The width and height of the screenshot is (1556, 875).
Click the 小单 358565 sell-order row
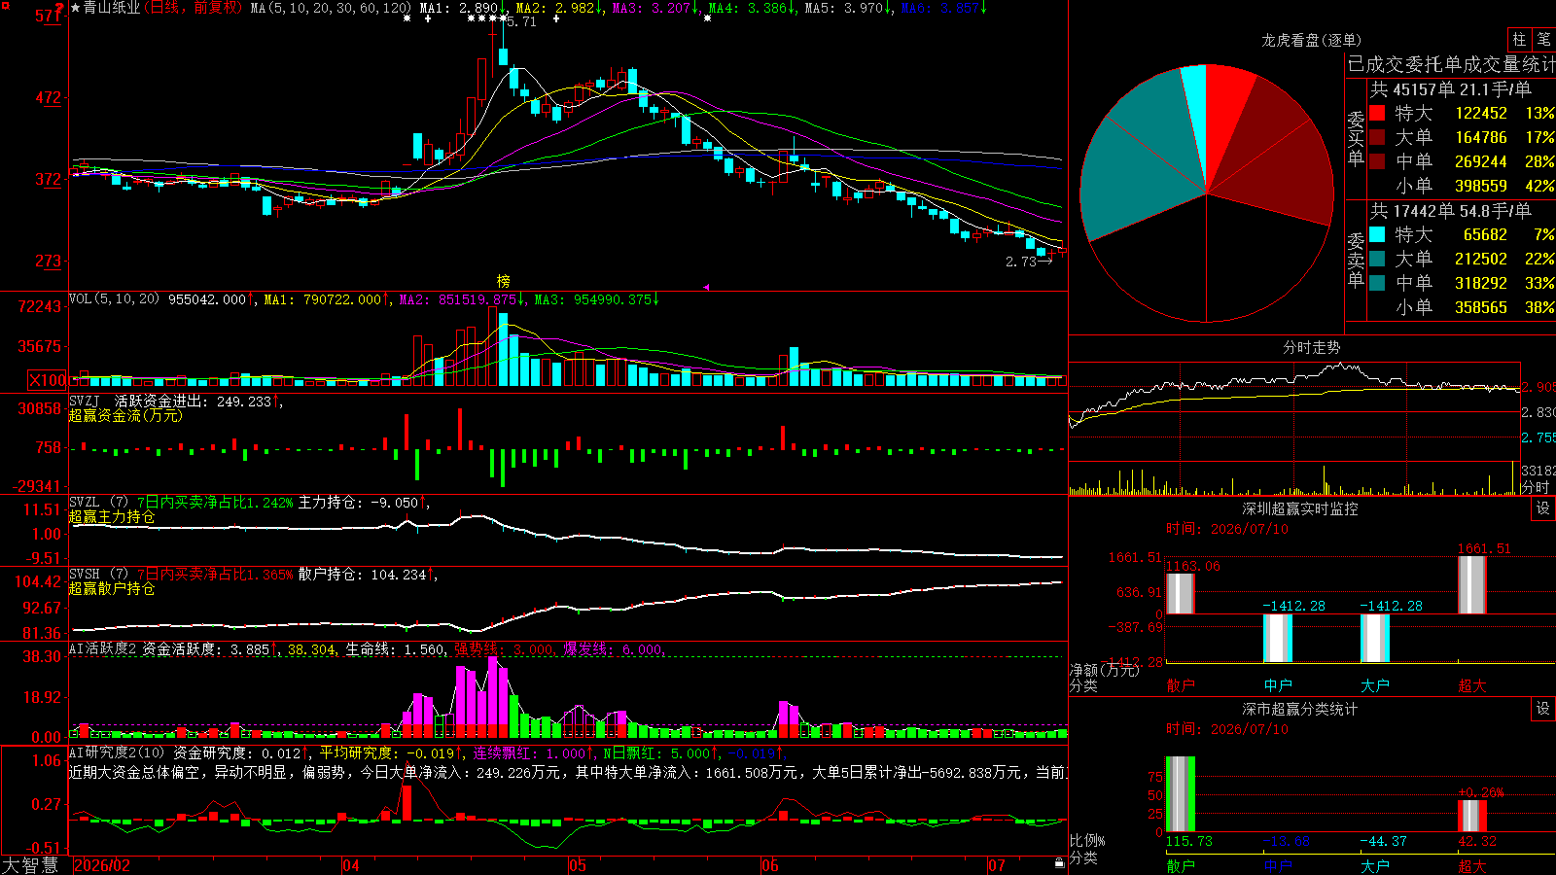click(1462, 307)
